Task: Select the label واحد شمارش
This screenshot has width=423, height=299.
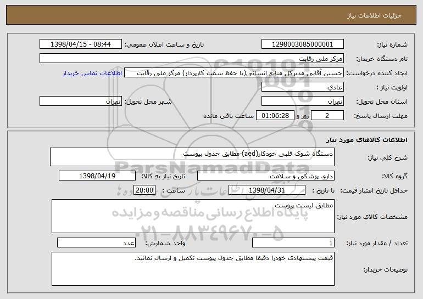Action: click(x=165, y=243)
